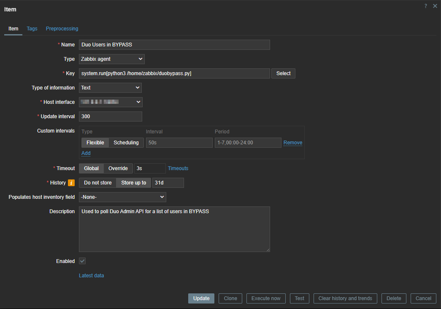This screenshot has height=309, width=441.
Task: Open the Type dropdown showing Zabbix agent
Action: click(x=111, y=59)
